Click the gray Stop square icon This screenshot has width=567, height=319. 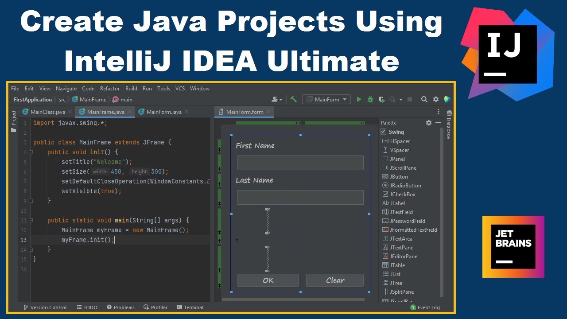coord(410,100)
